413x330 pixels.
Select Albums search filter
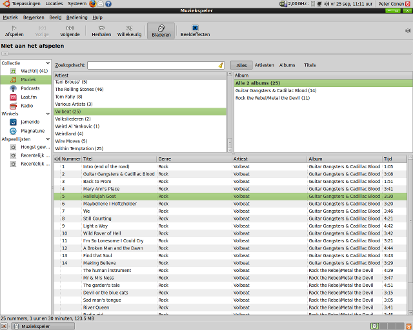[x=287, y=65]
